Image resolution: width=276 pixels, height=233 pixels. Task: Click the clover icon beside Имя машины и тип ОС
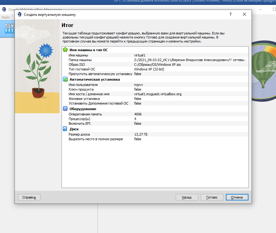(65, 50)
